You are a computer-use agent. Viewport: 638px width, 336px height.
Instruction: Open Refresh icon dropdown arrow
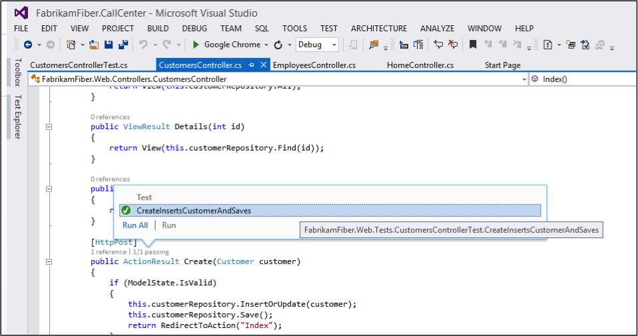pyautogui.click(x=290, y=45)
